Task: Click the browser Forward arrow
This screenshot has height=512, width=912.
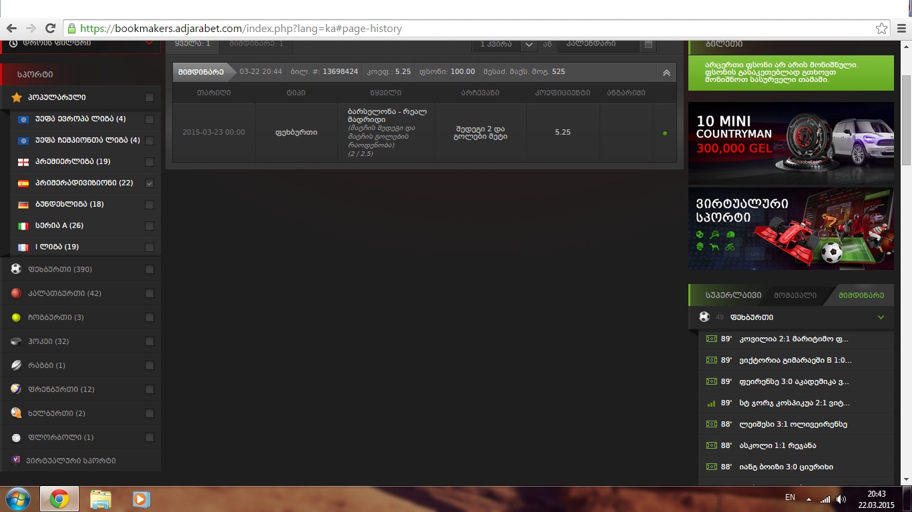Action: coord(31,29)
